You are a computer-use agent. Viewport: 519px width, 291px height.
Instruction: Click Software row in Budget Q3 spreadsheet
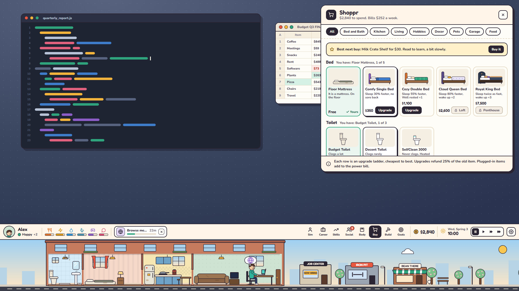coord(298,68)
